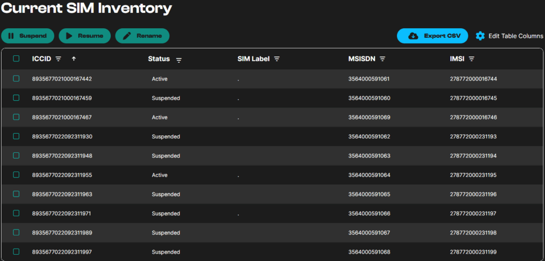Image resolution: width=545 pixels, height=261 pixels.
Task: Click MSISDN value 3564000591069
Action: point(369,117)
